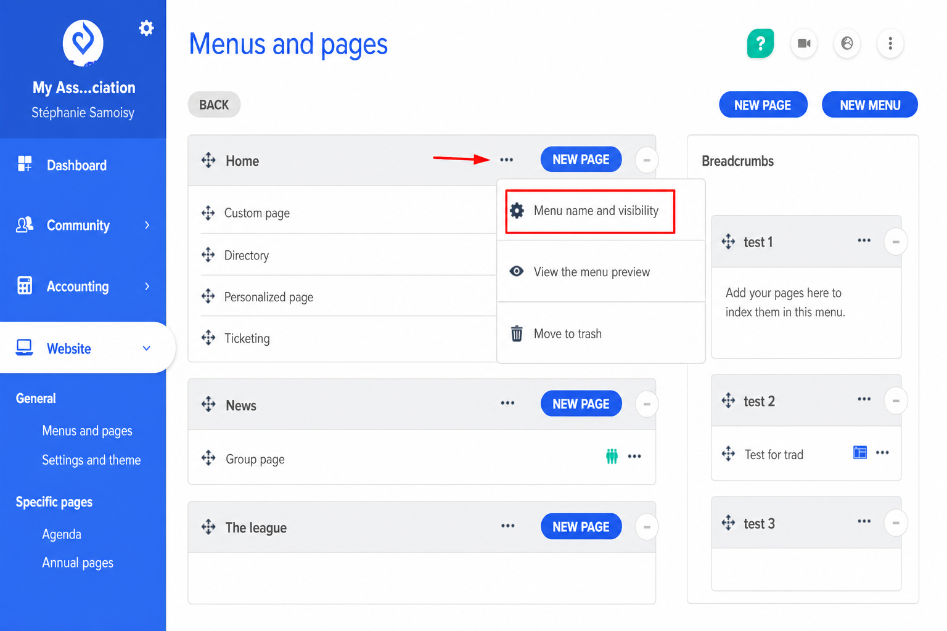Expand the Accounting sidebar section

tap(147, 286)
